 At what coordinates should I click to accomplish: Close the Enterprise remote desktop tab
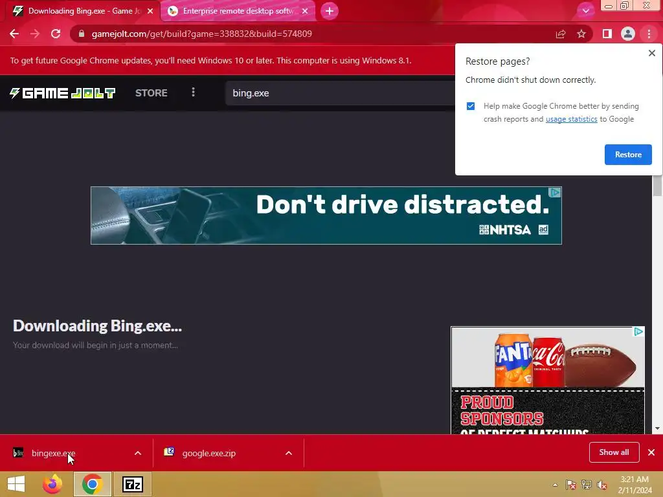pos(305,11)
